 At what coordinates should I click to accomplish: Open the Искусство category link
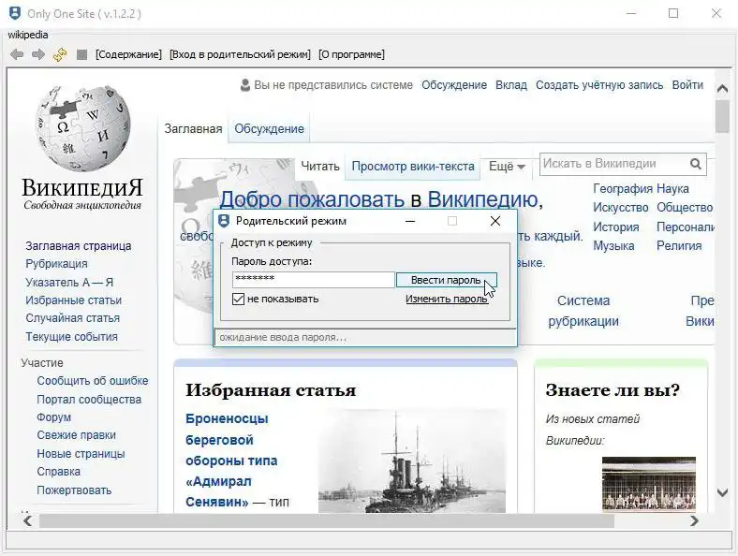point(620,208)
